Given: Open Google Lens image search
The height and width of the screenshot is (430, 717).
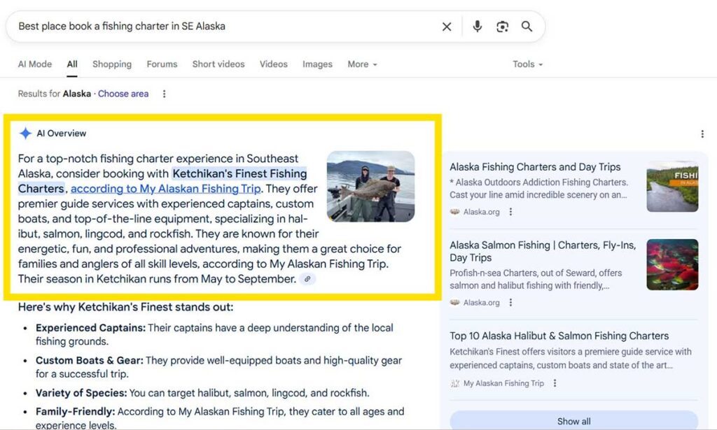Looking at the screenshot, I should coord(503,26).
